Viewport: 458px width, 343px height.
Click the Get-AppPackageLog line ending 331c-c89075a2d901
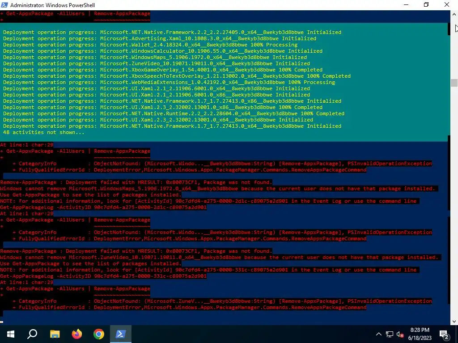103,276
